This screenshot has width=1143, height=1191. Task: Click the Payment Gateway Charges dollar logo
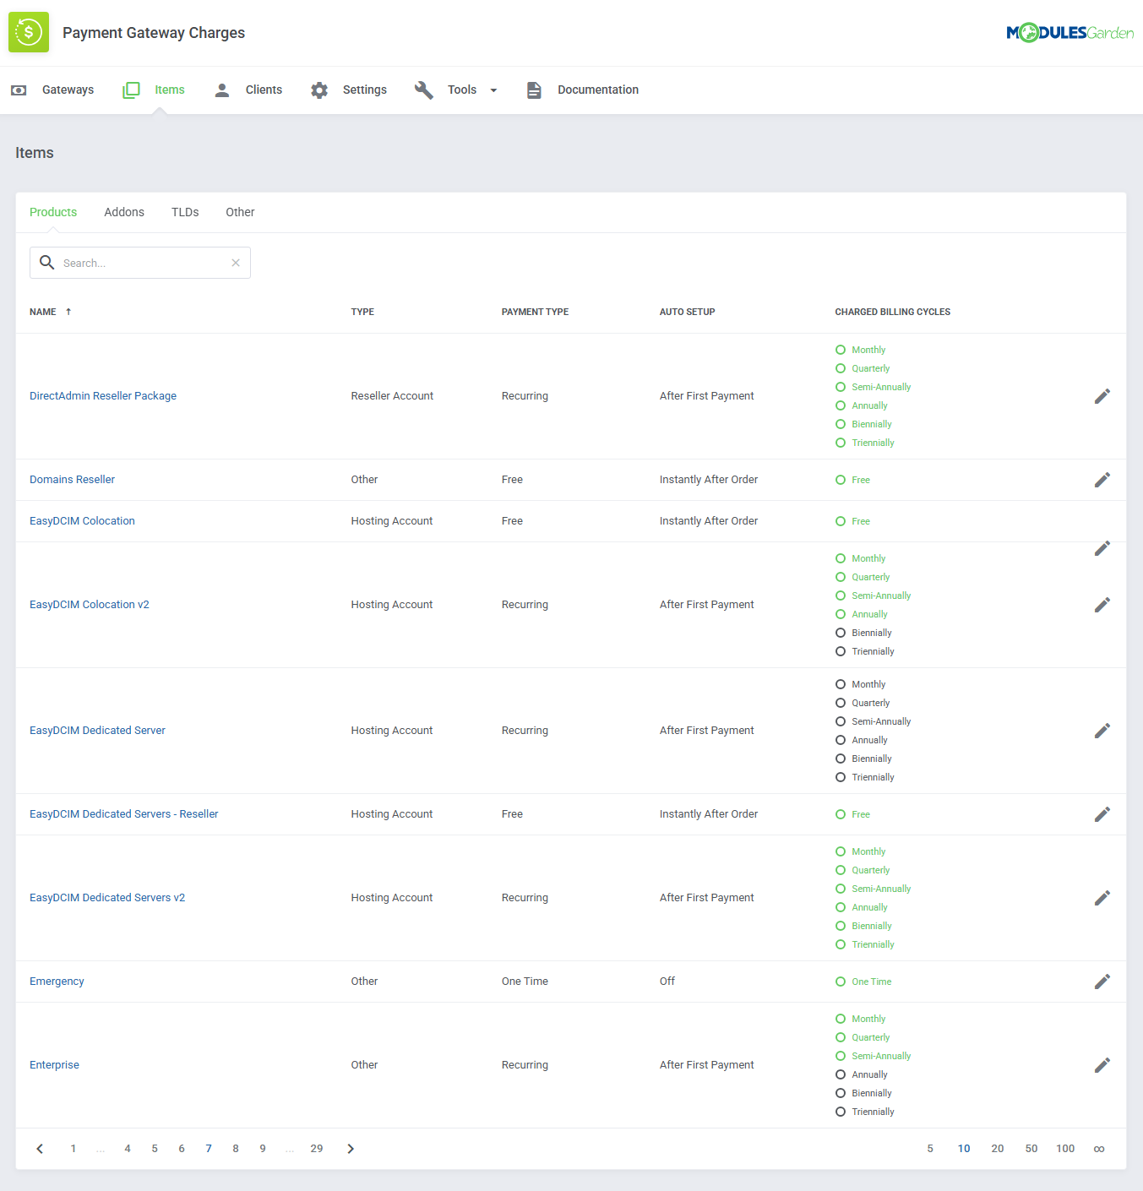(28, 31)
